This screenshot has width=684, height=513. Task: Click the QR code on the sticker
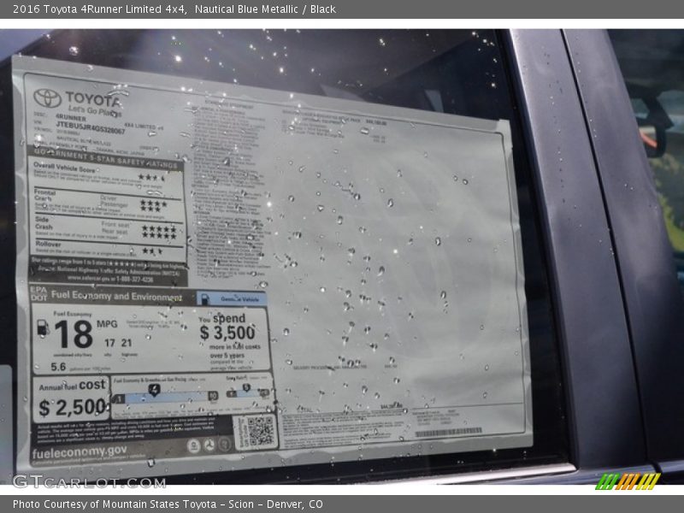click(x=260, y=431)
